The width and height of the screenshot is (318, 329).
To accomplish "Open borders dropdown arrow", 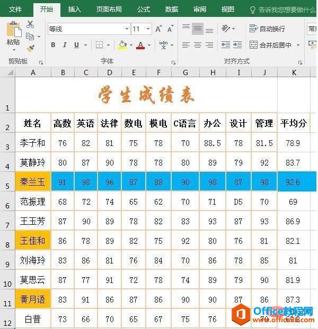I will click(108, 45).
